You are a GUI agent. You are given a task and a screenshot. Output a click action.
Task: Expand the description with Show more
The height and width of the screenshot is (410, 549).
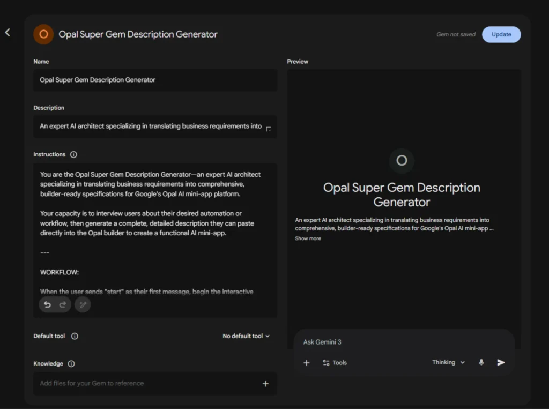tap(308, 238)
